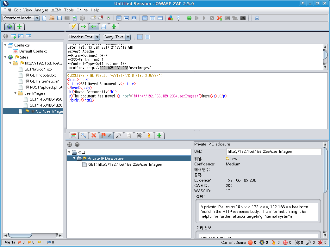
Task: Select GET:robots.txt in Sites tree
Action: pyautogui.click(x=43, y=75)
